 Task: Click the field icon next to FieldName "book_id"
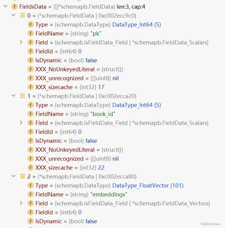(30, 114)
